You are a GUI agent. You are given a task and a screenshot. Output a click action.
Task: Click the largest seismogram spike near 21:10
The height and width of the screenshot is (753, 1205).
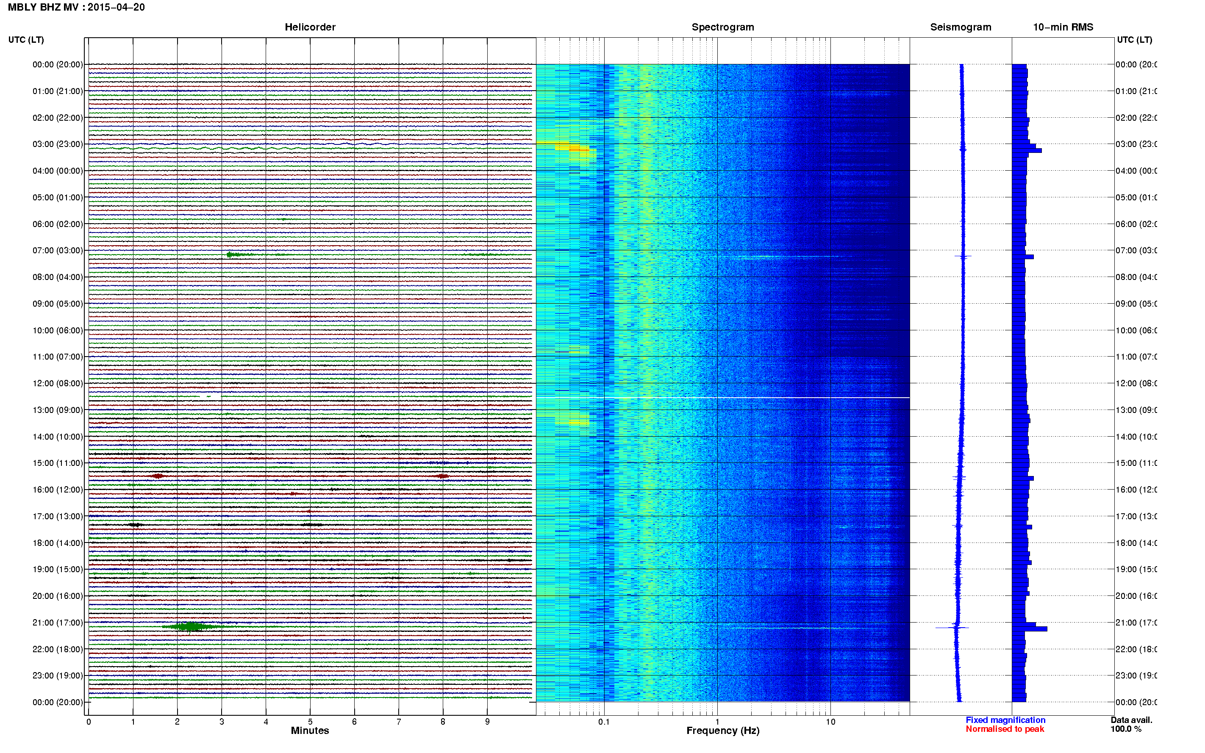(952, 628)
